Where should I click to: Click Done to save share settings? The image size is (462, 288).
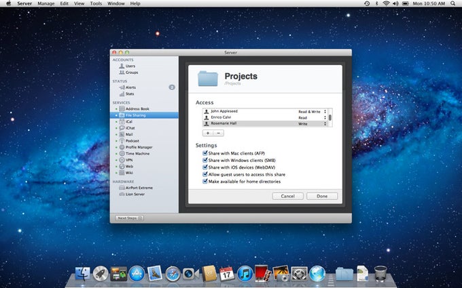click(322, 196)
